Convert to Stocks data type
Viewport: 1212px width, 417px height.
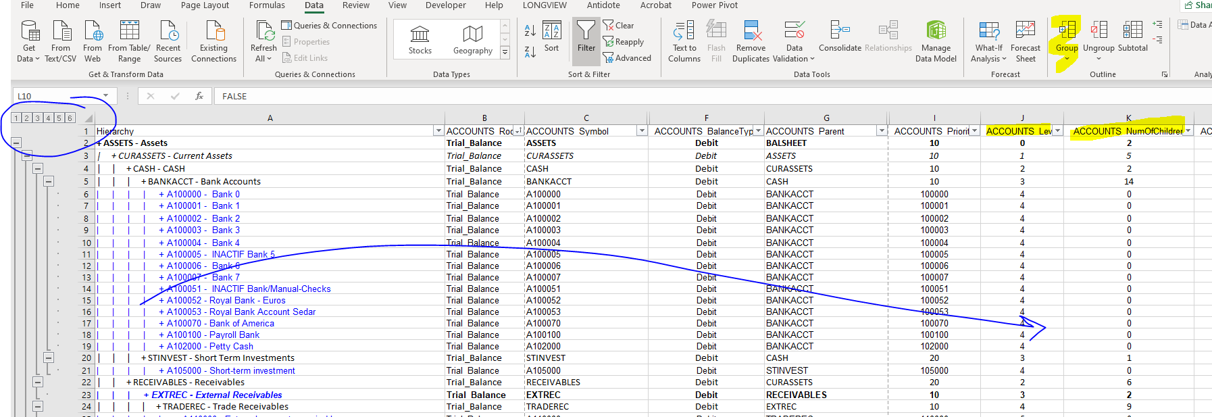coord(420,40)
